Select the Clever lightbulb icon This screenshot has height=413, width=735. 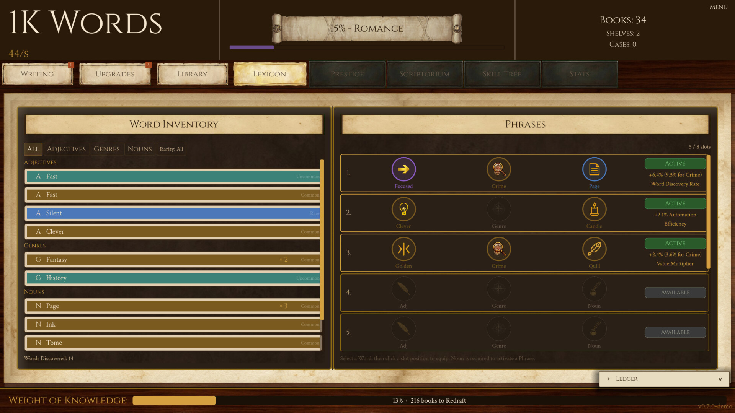403,209
